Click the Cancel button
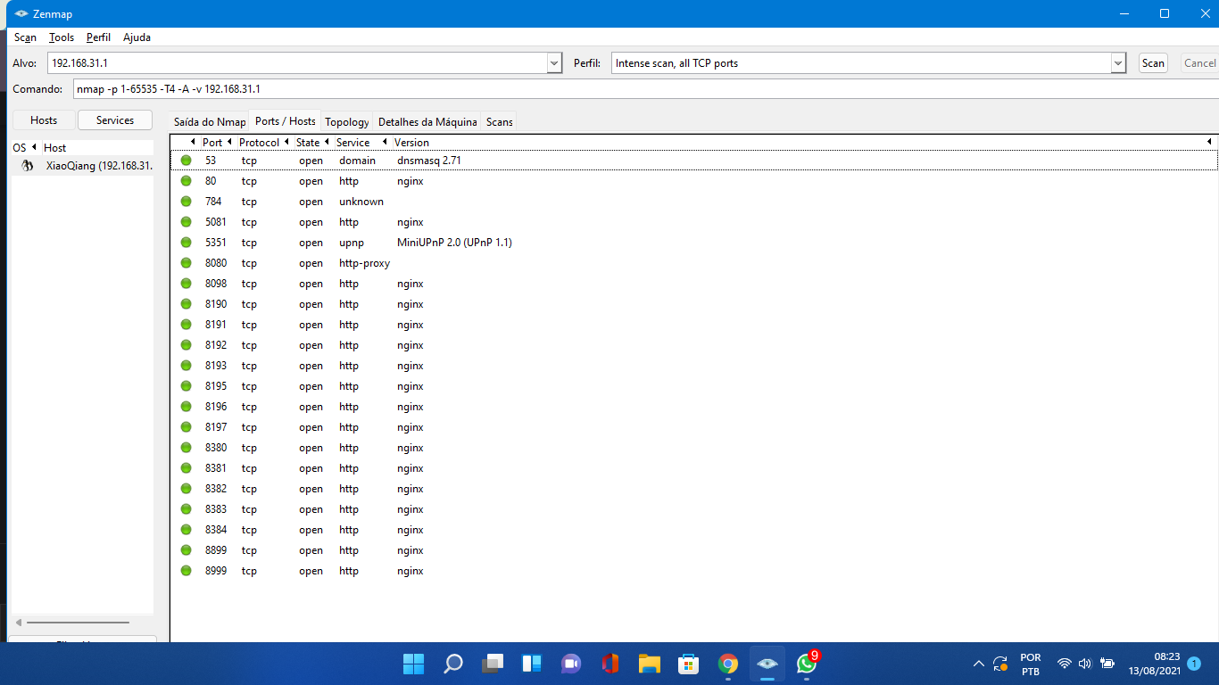Screen dimensions: 1219x685 tap(1199, 63)
